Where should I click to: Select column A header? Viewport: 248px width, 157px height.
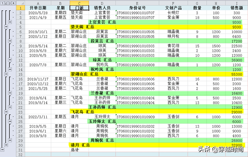tap(38, 3)
